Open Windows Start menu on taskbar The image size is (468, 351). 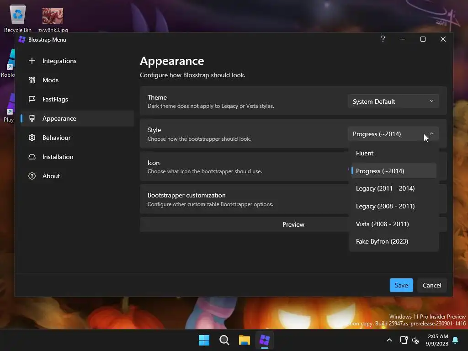pyautogui.click(x=204, y=340)
